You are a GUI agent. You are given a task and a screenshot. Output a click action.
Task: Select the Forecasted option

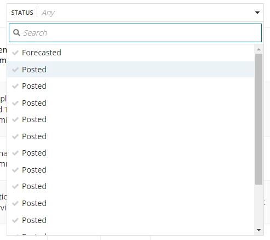[x=131, y=53]
